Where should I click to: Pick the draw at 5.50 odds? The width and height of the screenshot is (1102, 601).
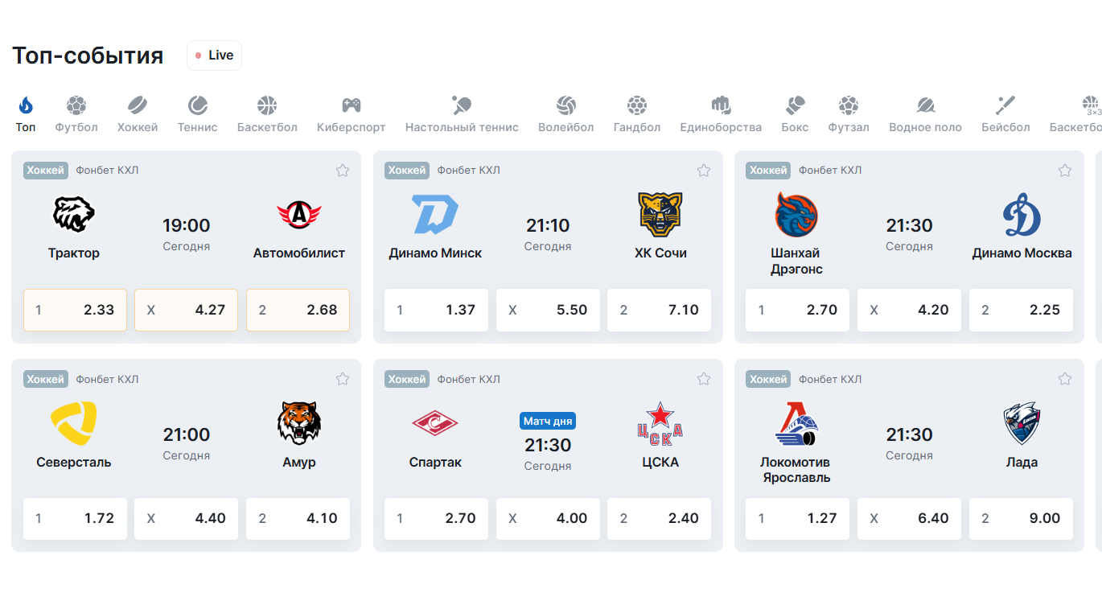[548, 310]
